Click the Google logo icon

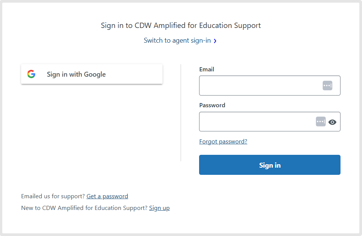click(x=31, y=74)
